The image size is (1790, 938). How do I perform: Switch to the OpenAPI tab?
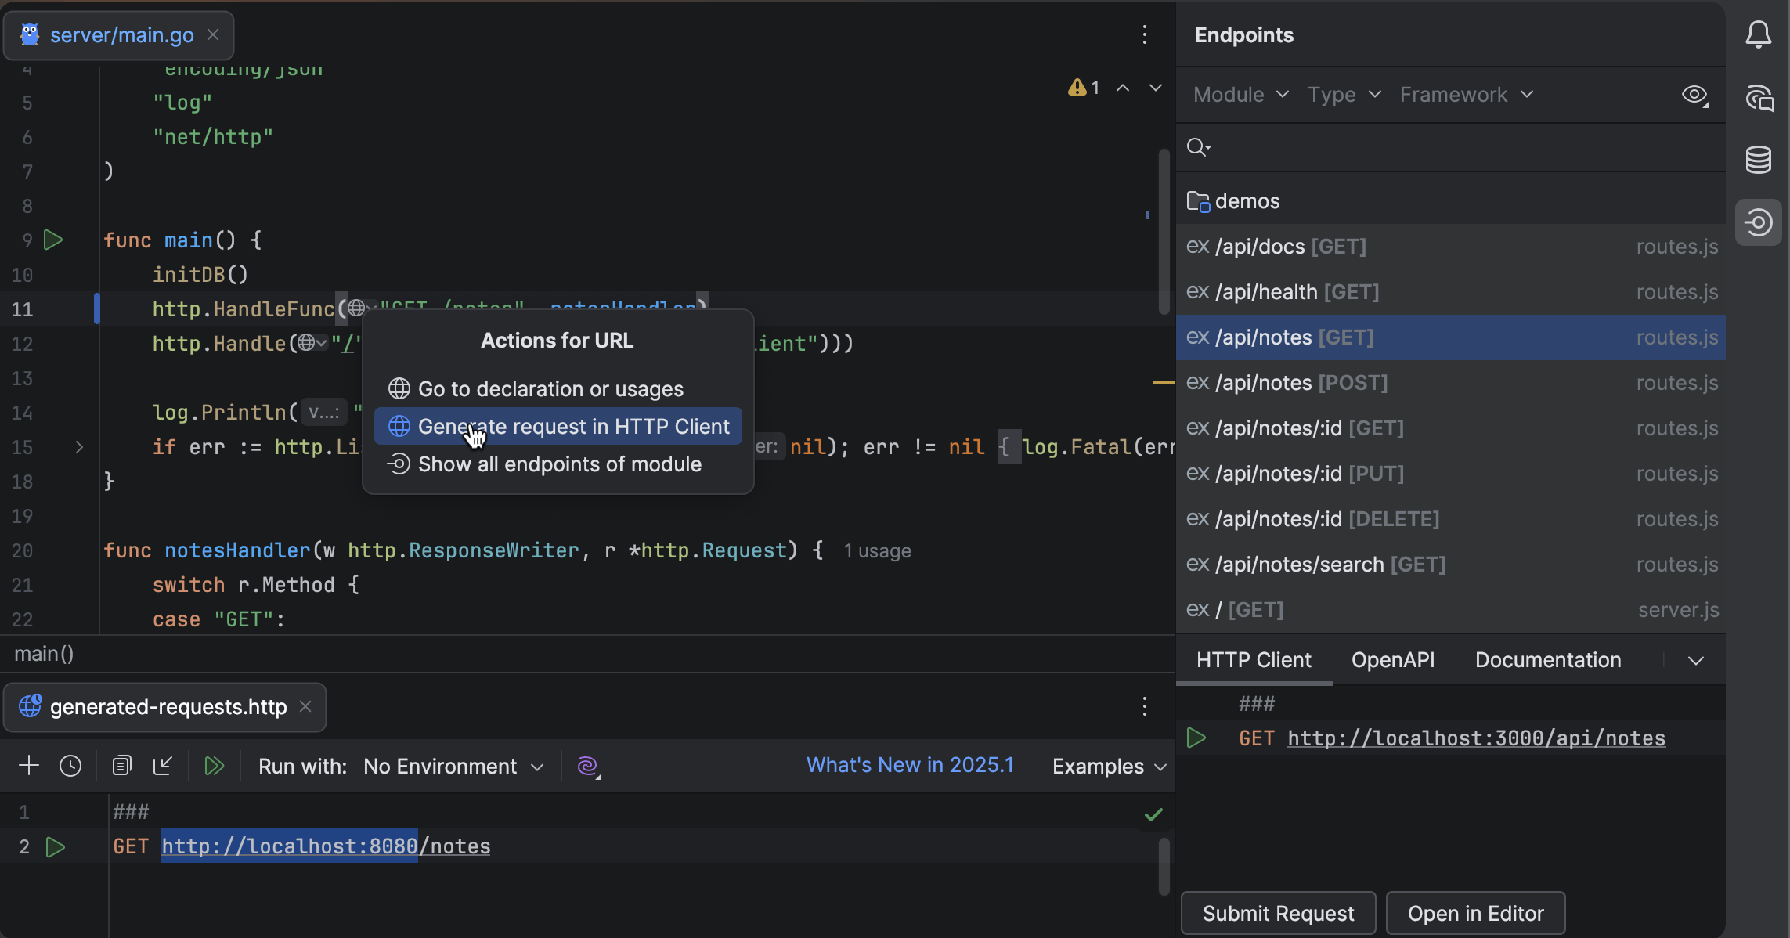(1392, 660)
